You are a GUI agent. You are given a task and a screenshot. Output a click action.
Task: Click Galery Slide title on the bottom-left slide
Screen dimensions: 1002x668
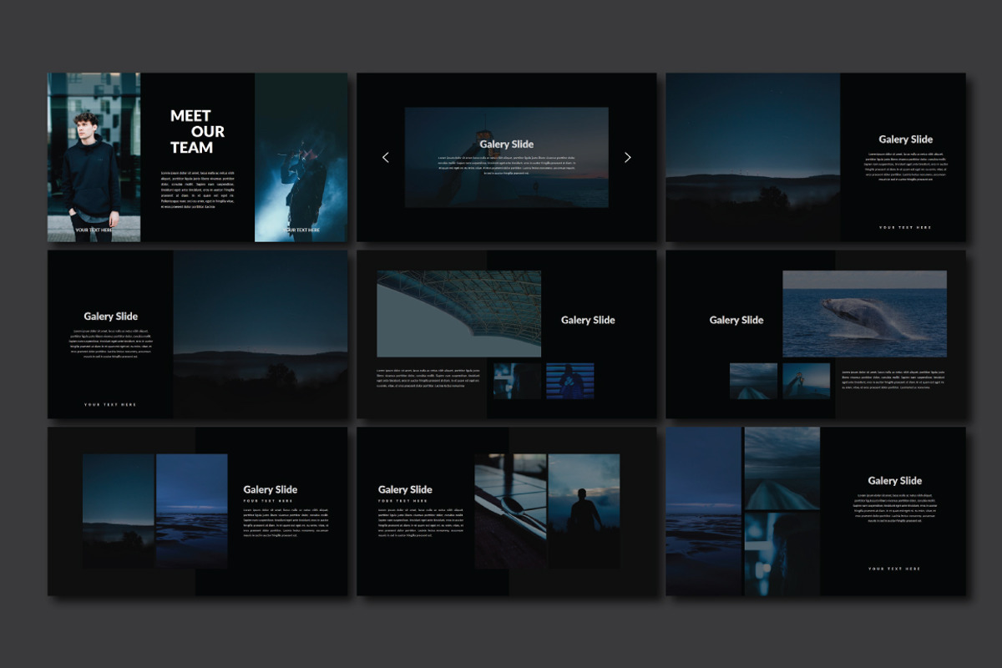[x=271, y=490]
